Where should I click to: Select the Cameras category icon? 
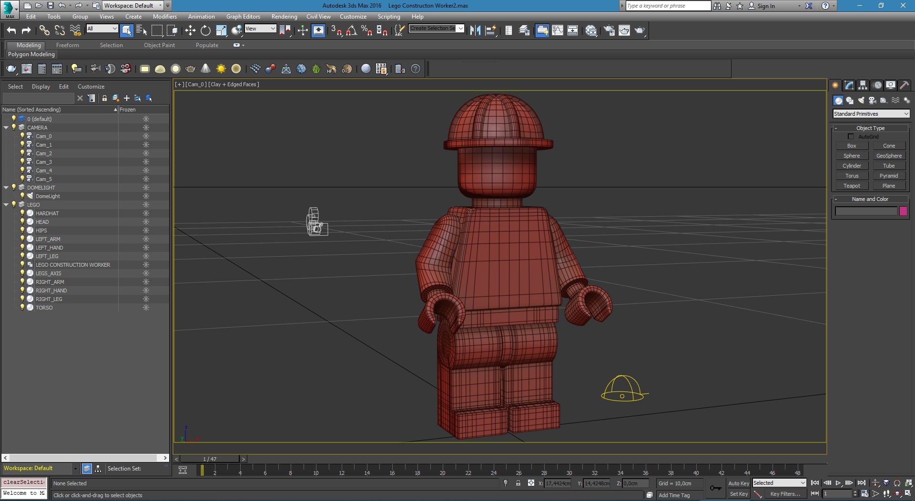tap(873, 100)
